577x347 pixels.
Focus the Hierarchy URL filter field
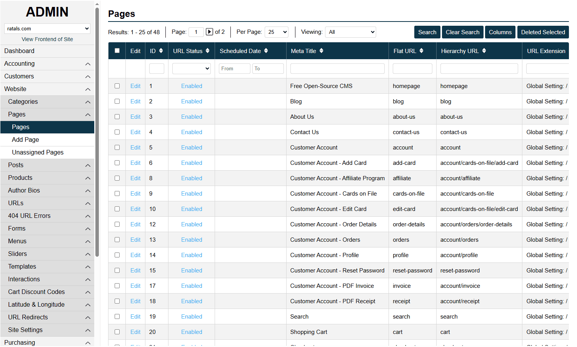(479, 68)
